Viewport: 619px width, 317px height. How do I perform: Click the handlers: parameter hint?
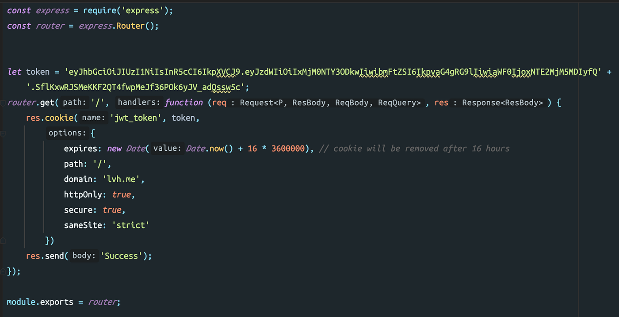[138, 102]
